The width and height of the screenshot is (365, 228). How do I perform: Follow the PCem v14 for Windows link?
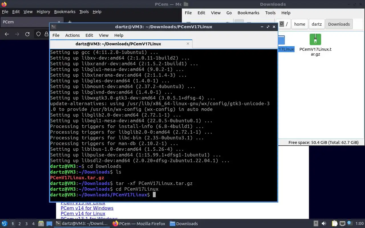point(87,208)
